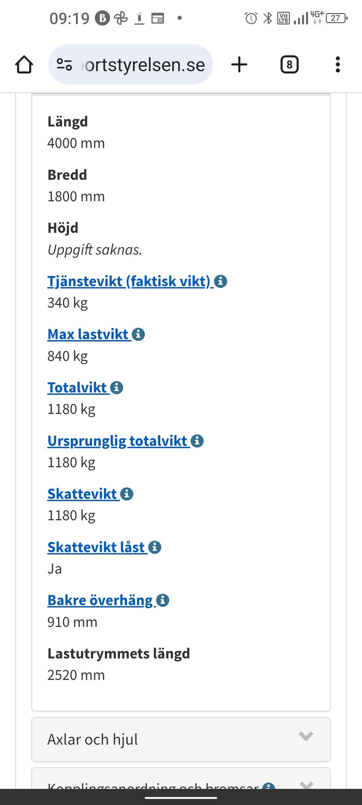The width and height of the screenshot is (362, 805).
Task: Open the browser three-dot menu
Action: (337, 65)
